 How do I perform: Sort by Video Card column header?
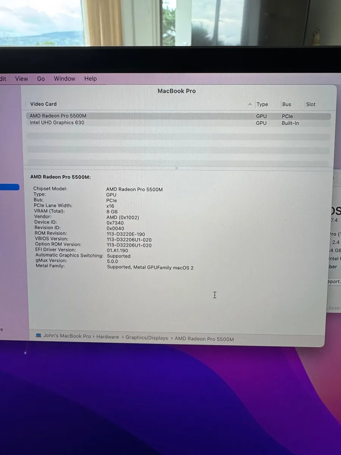(44, 104)
